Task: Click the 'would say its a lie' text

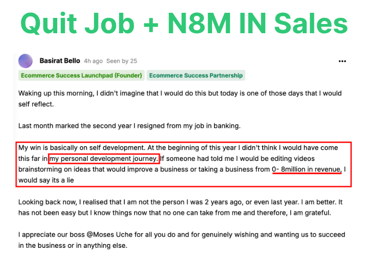Action: pos(50,180)
